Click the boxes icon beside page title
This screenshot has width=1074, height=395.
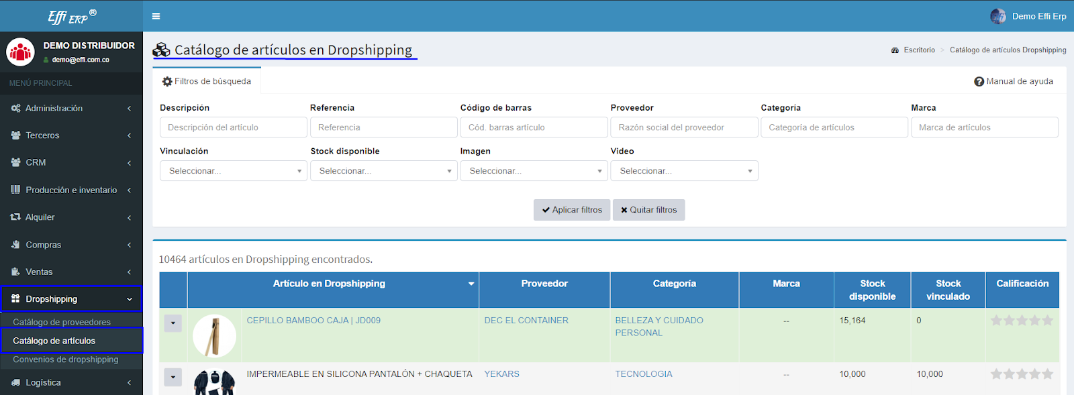161,50
